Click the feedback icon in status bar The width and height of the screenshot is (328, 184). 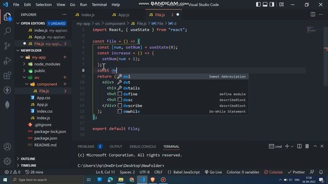312,172
